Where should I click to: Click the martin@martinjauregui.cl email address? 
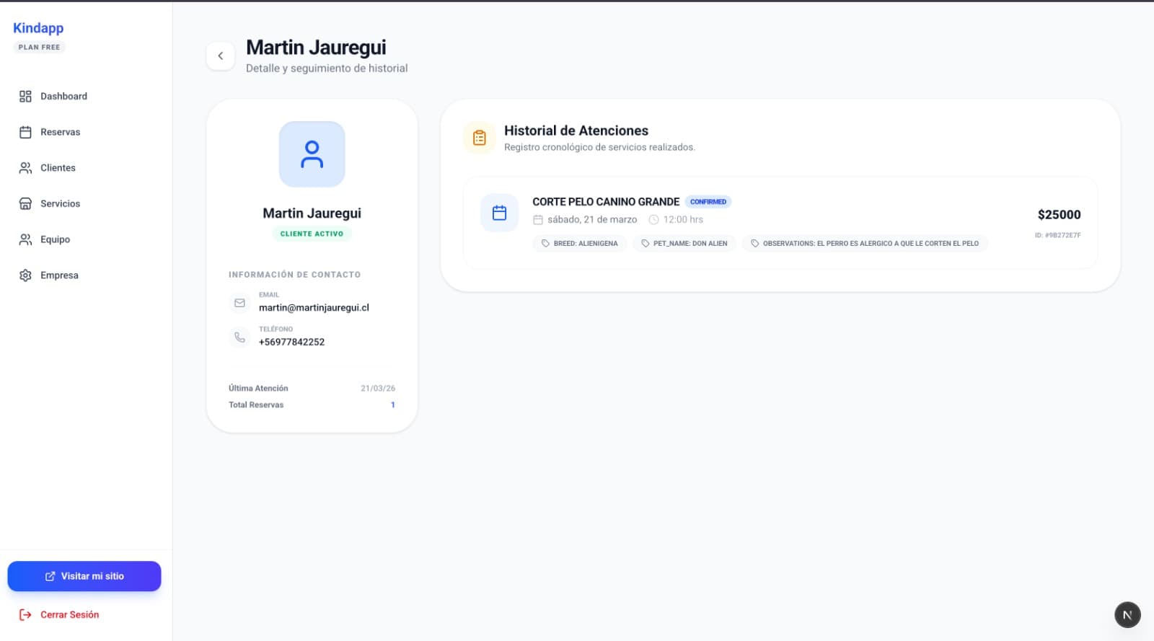click(314, 308)
